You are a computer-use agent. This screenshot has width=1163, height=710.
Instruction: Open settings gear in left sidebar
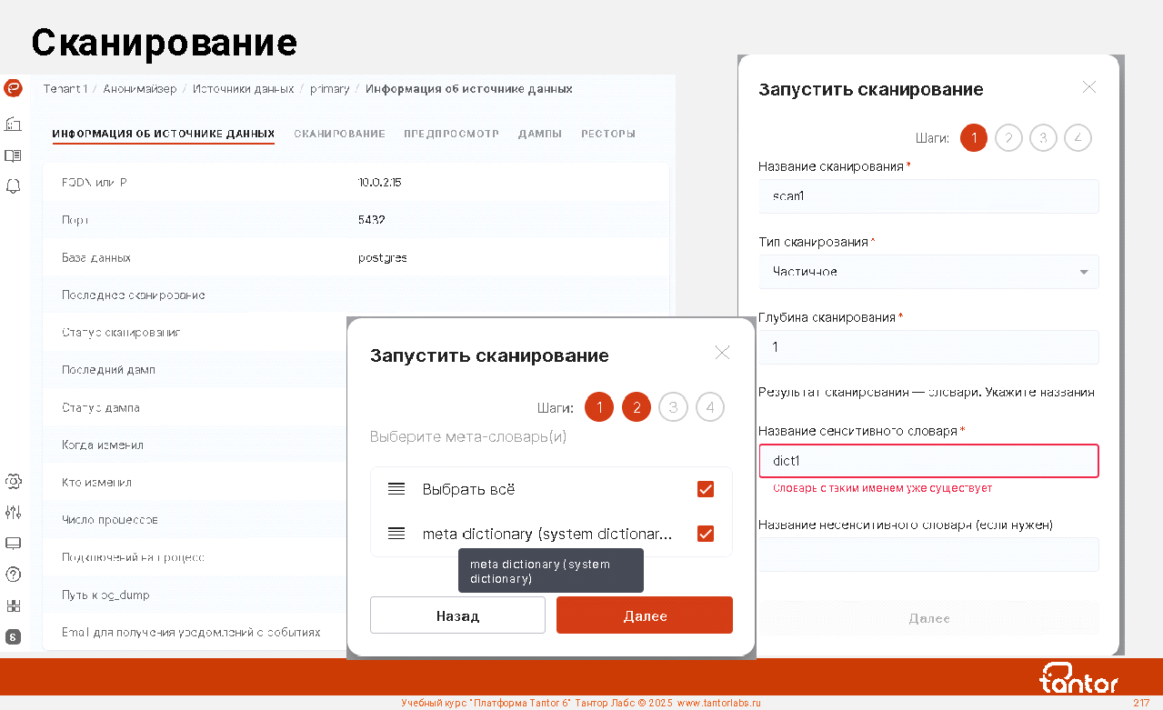click(14, 481)
